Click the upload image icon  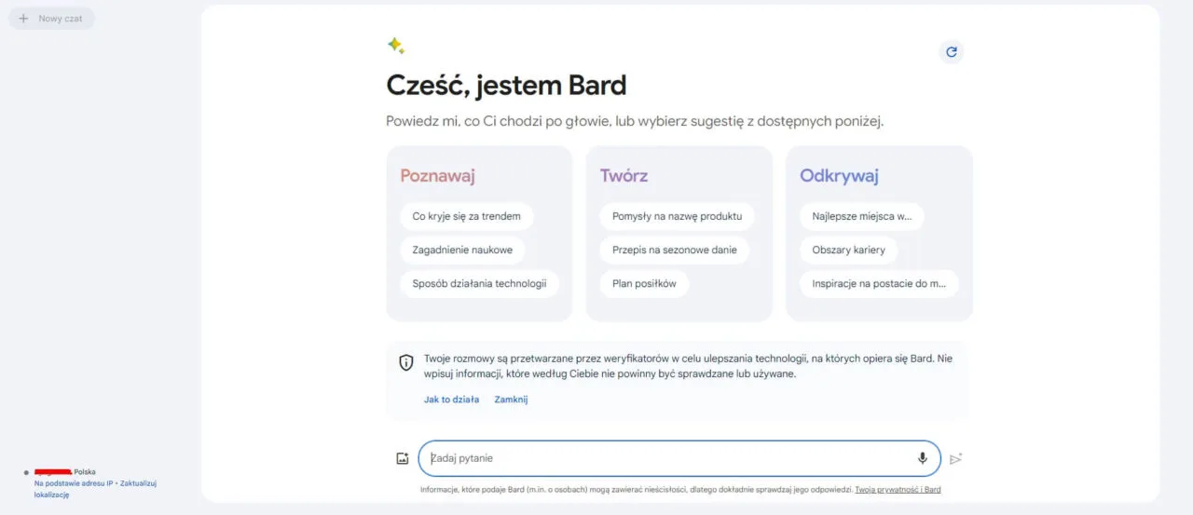point(403,458)
